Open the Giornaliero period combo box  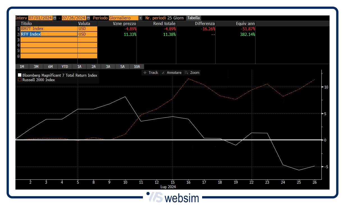124,18
